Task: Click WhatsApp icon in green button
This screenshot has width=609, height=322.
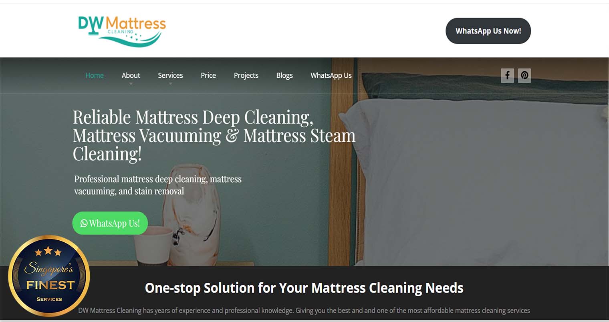Action: point(84,223)
